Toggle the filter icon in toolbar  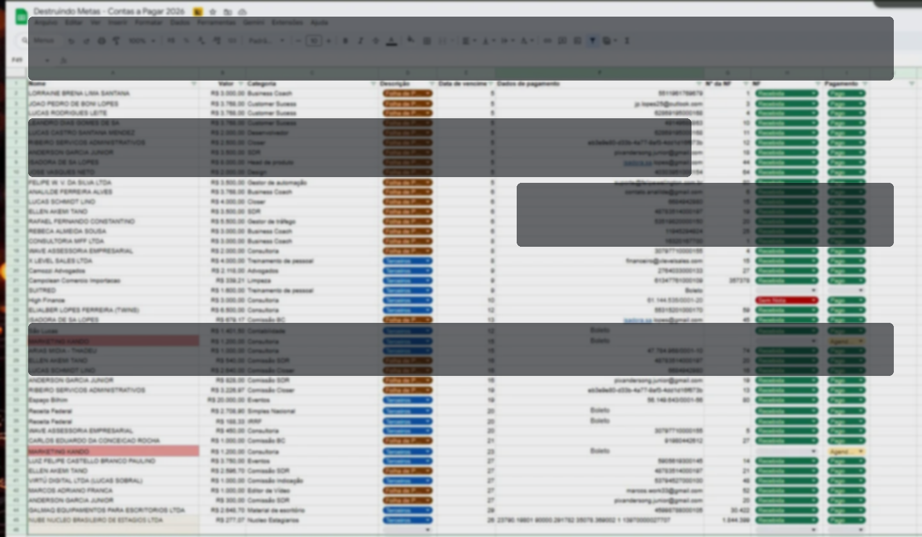tap(592, 41)
